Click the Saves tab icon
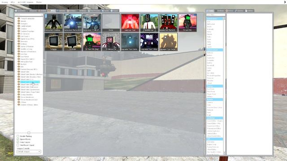287x161 pixels. pyautogui.click(x=103, y=11)
